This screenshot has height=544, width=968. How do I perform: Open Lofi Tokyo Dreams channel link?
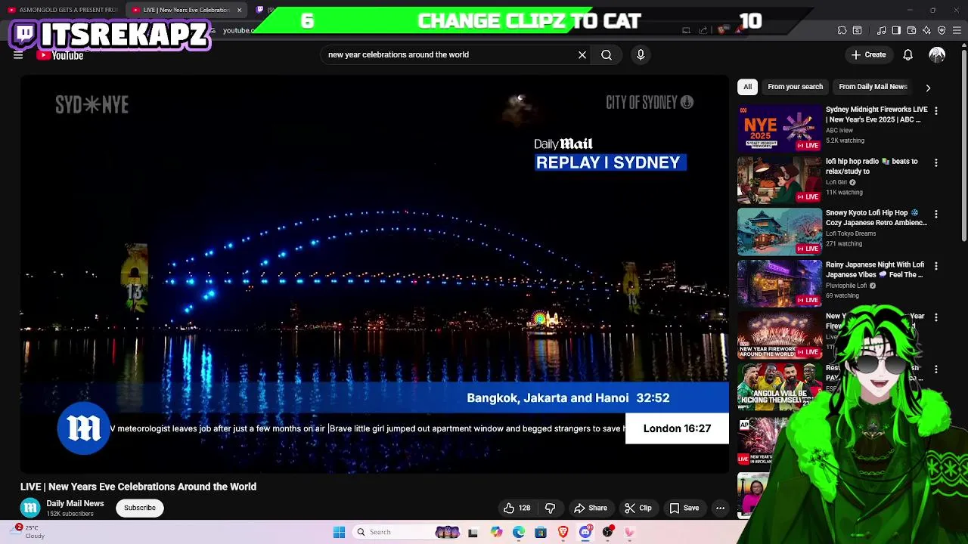[x=851, y=233]
